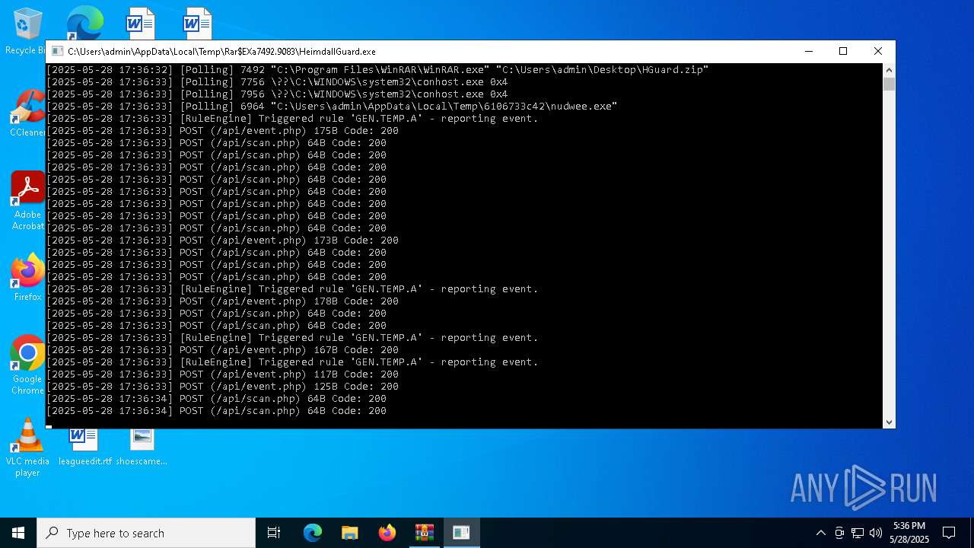Click the POST /api/event.php 178B line

click(x=223, y=301)
